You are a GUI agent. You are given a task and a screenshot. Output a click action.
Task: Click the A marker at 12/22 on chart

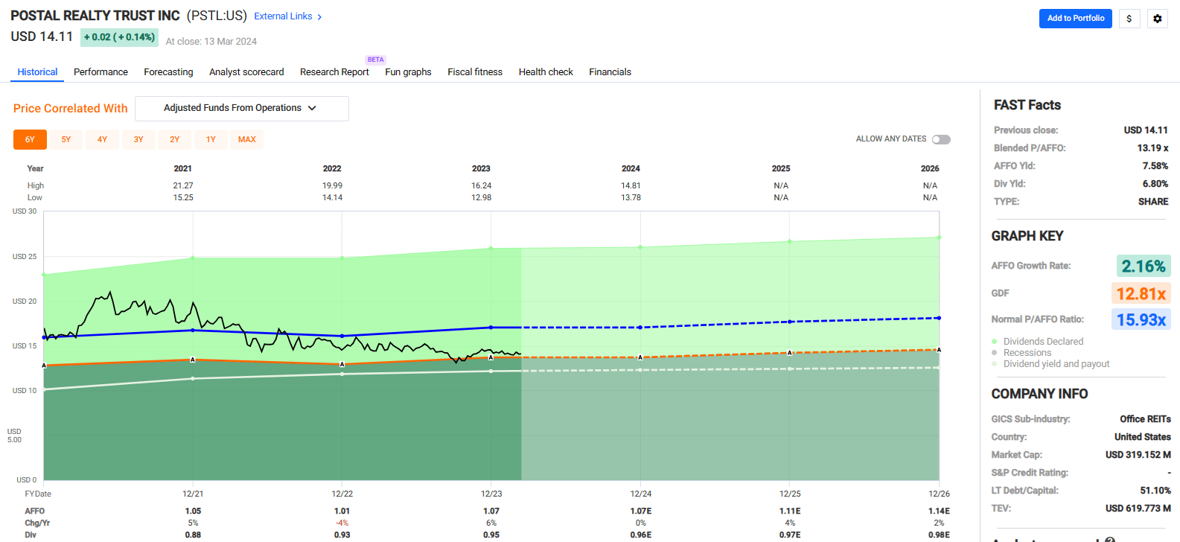[x=342, y=364]
